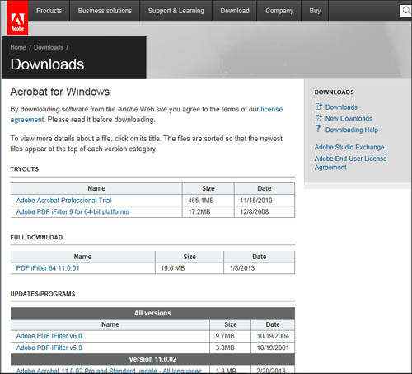Open Acrobat 11.0.02 Pro and Standard update
The height and width of the screenshot is (374, 412).
coord(109,371)
